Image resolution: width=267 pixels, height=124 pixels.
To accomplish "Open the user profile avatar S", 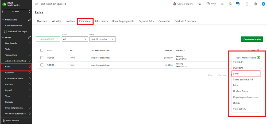I will 263,4.
